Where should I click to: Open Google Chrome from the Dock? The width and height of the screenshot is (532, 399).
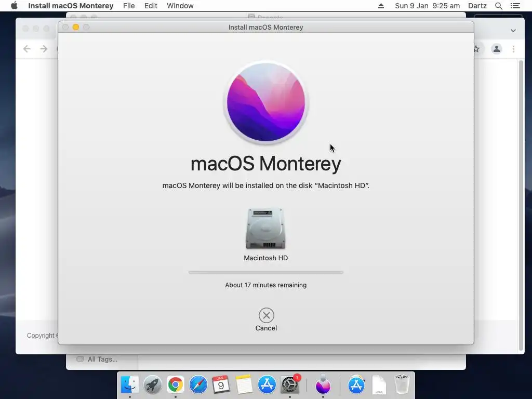click(x=175, y=384)
